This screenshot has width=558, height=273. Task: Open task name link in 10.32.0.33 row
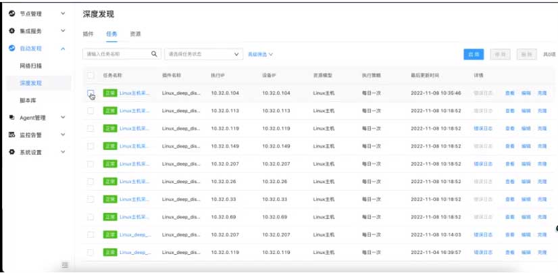tap(135, 199)
